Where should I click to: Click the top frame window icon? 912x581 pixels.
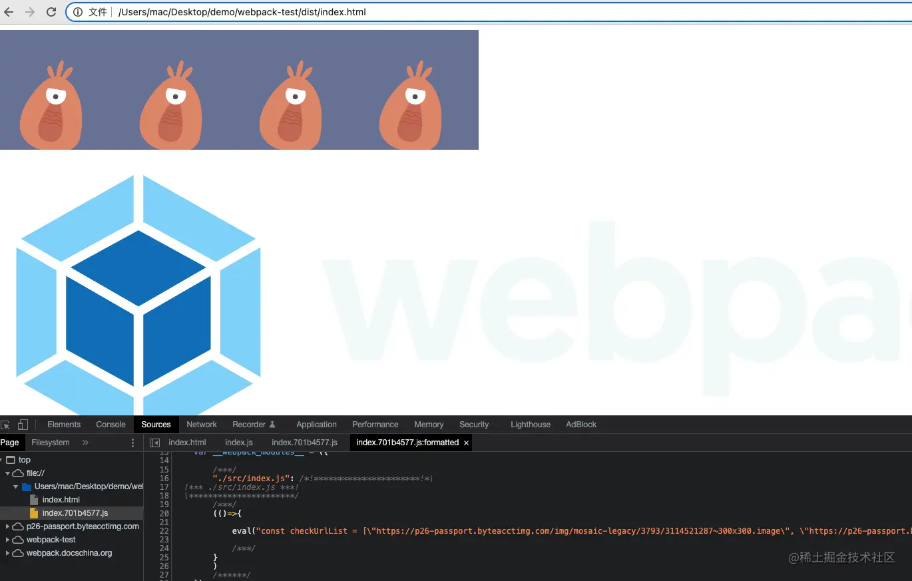tap(10, 460)
